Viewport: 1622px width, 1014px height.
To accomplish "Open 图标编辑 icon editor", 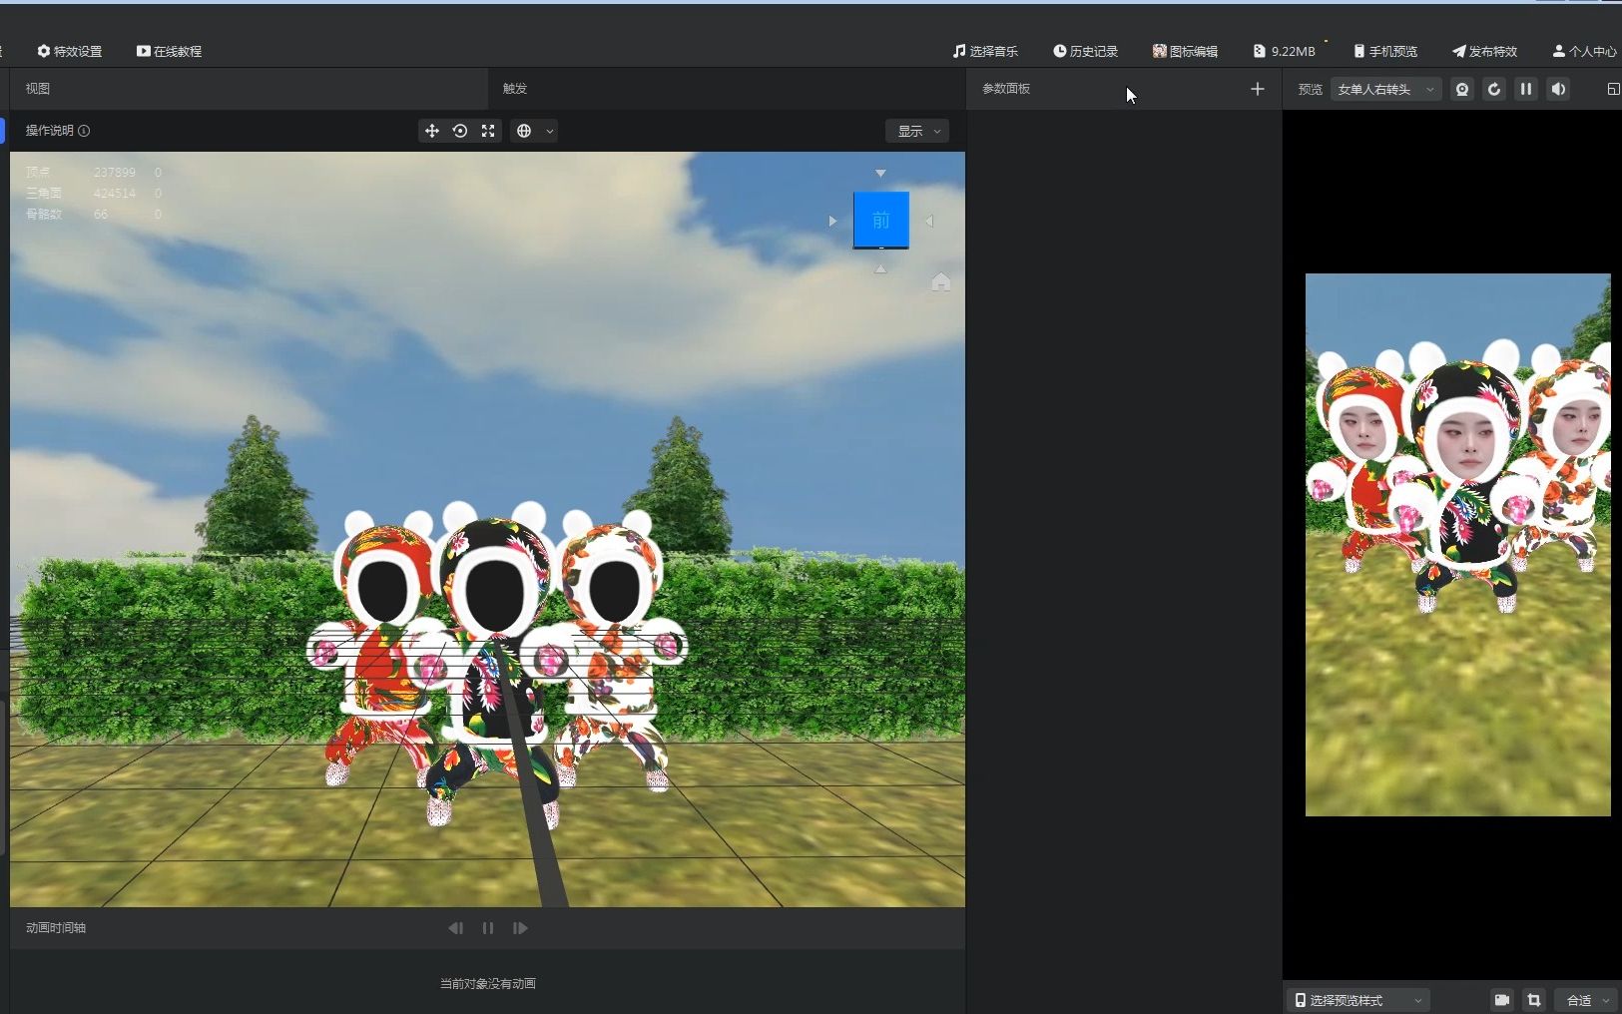I will tap(1185, 51).
